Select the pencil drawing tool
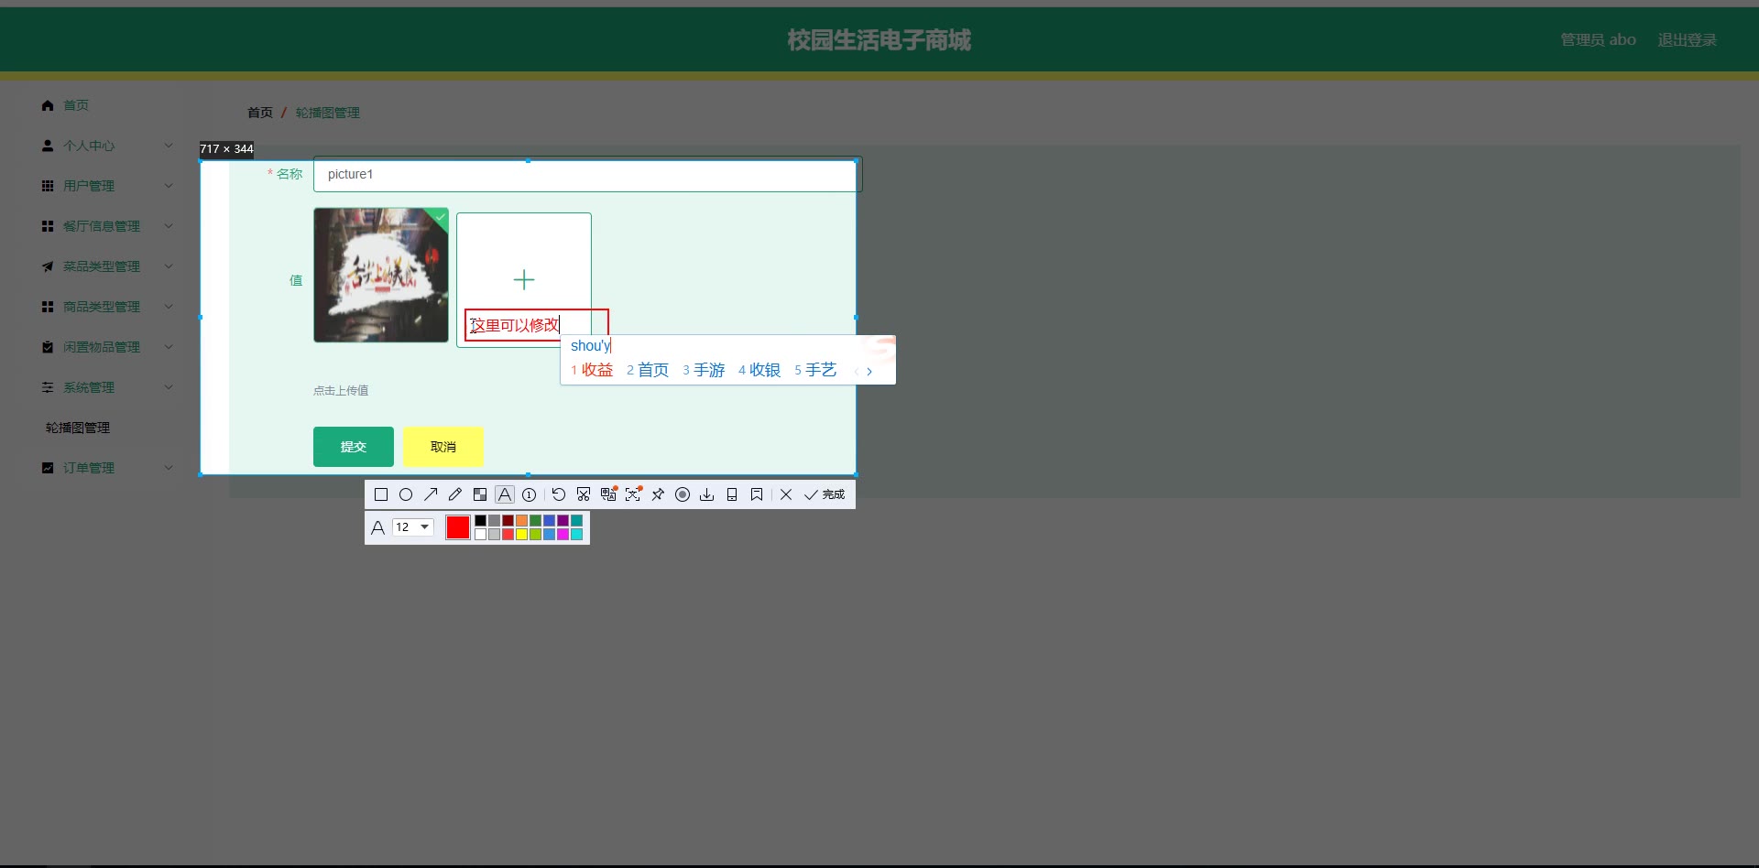Screen dimensions: 1759x868 pos(455,494)
